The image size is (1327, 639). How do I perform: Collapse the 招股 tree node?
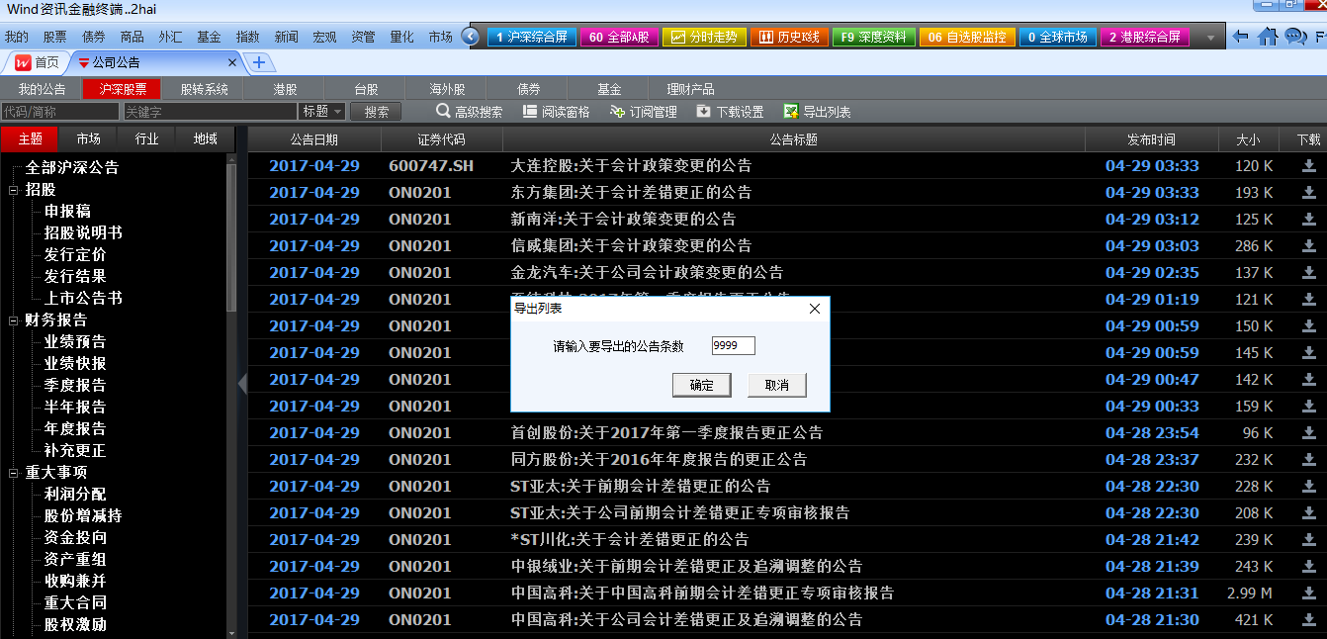coord(14,189)
